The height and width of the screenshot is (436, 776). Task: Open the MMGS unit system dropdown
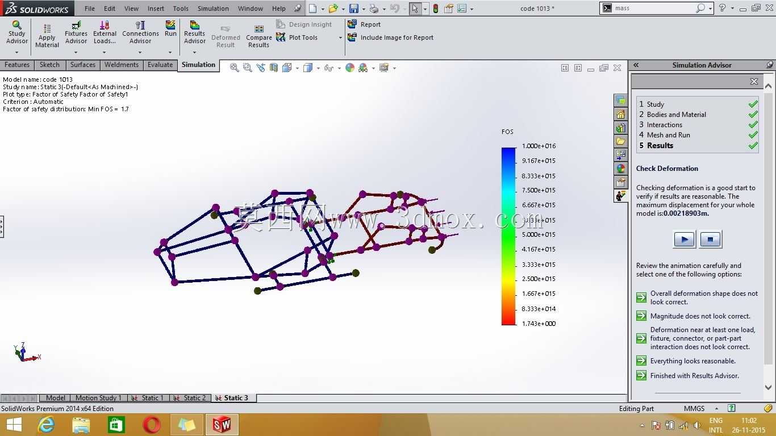(x=717, y=408)
